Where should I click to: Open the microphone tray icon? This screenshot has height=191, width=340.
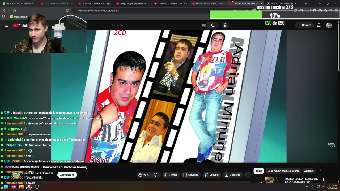point(312,187)
